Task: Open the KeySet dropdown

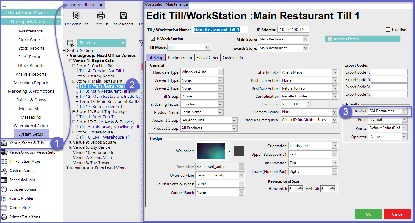Action: pyautogui.click(x=404, y=111)
